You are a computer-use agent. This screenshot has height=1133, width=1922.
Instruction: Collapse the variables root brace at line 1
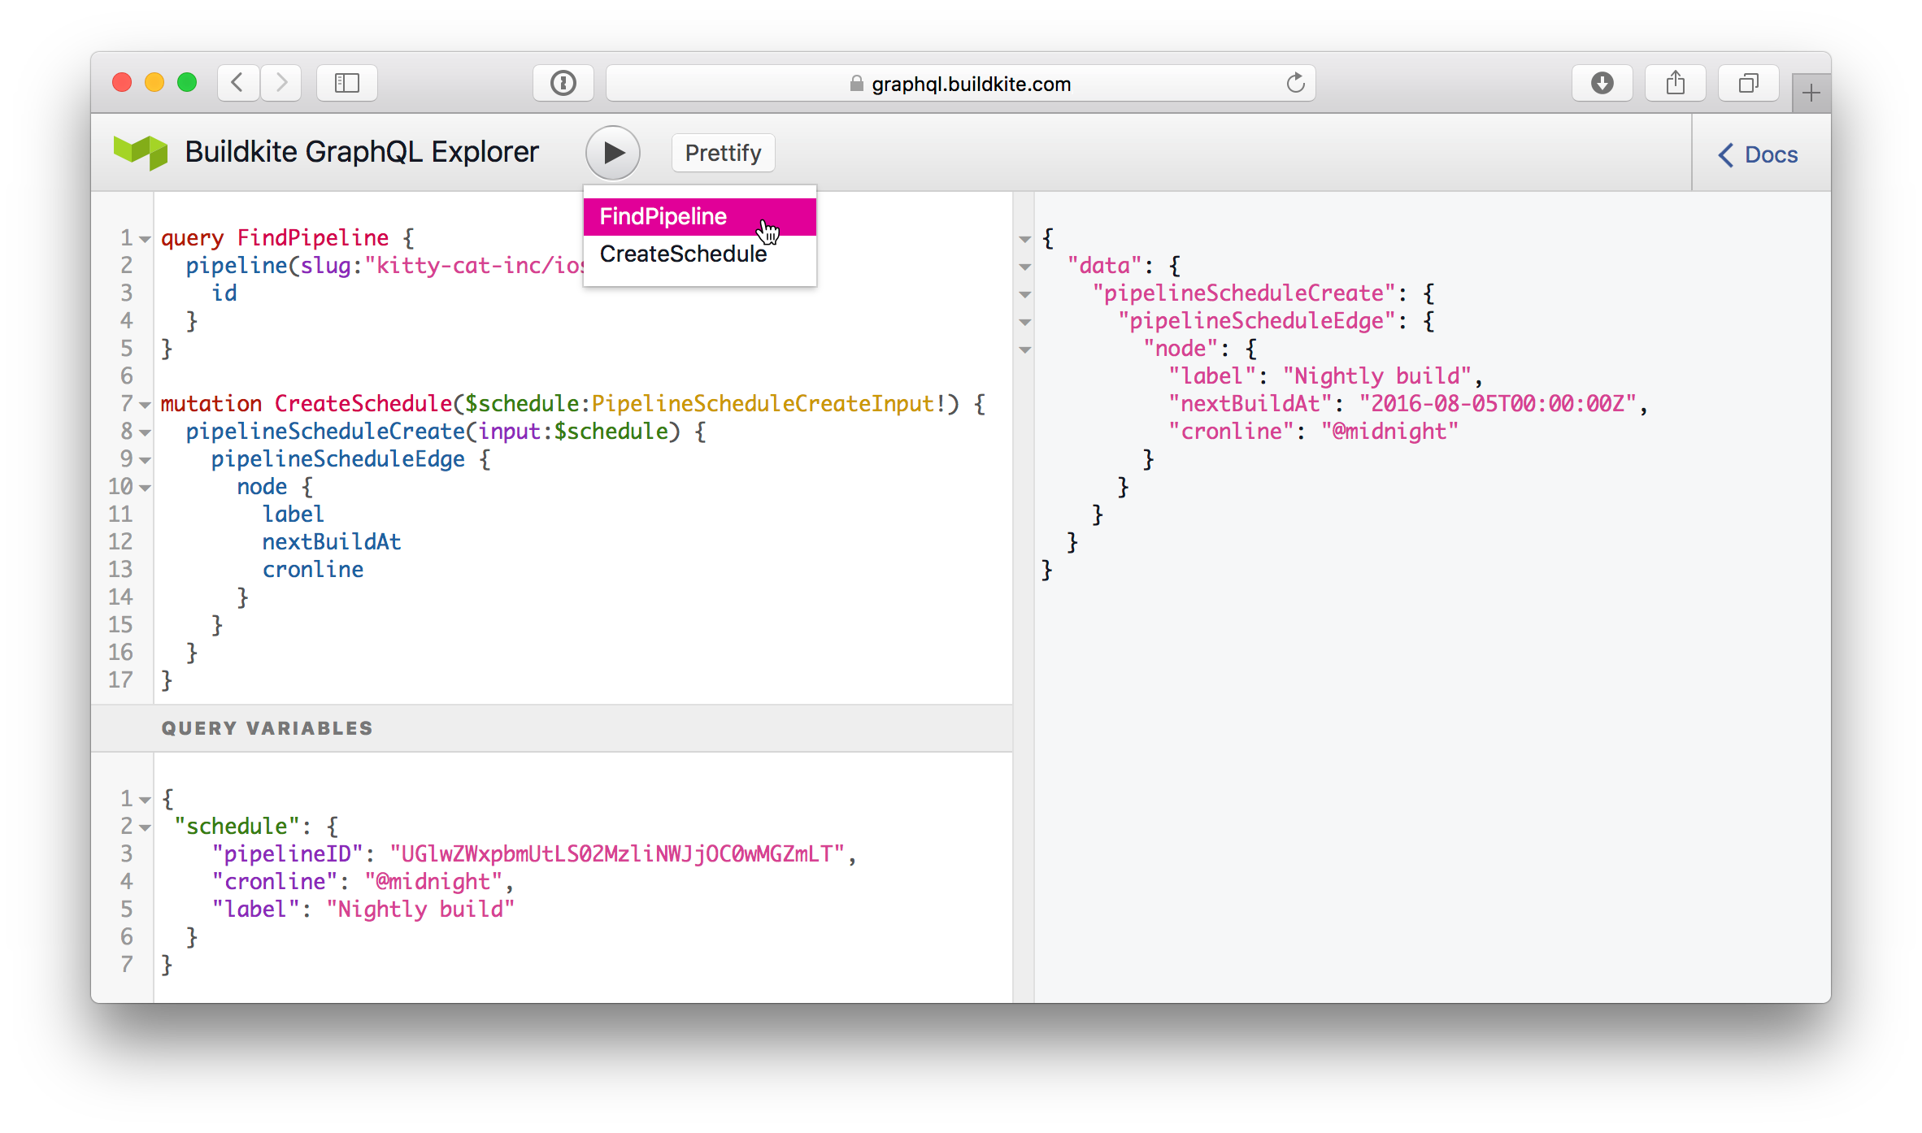[145, 800]
